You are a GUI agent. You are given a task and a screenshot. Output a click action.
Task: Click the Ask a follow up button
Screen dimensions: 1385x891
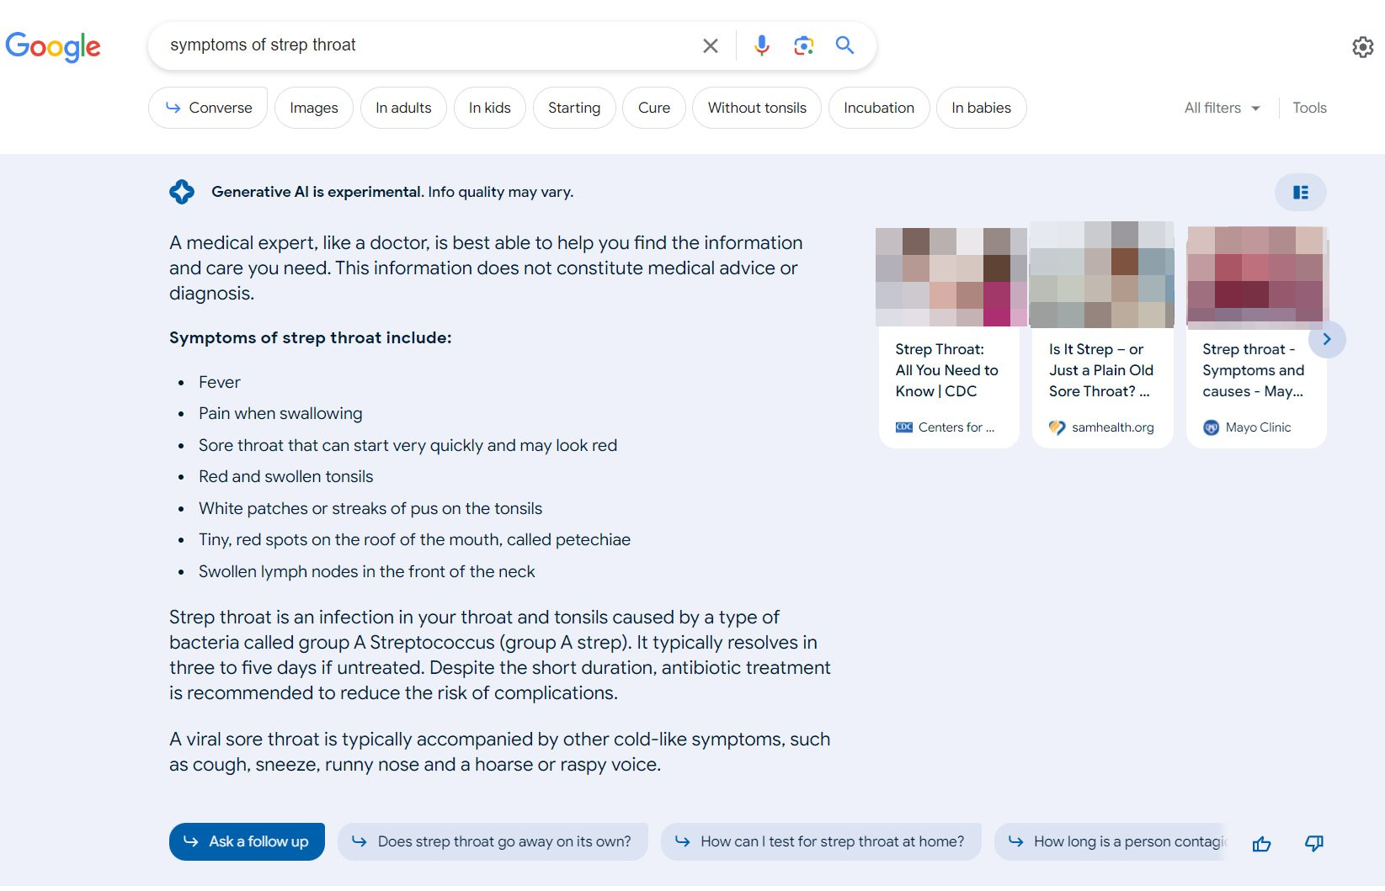point(246,841)
